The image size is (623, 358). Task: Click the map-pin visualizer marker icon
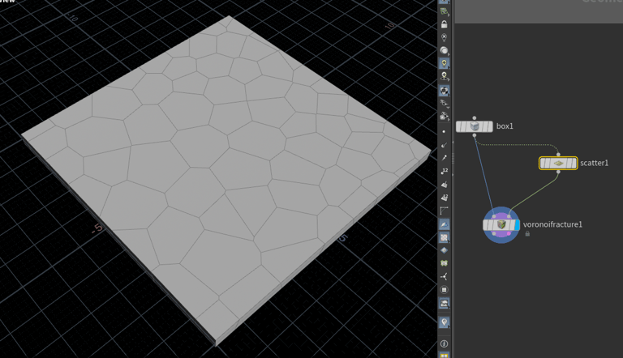445,322
